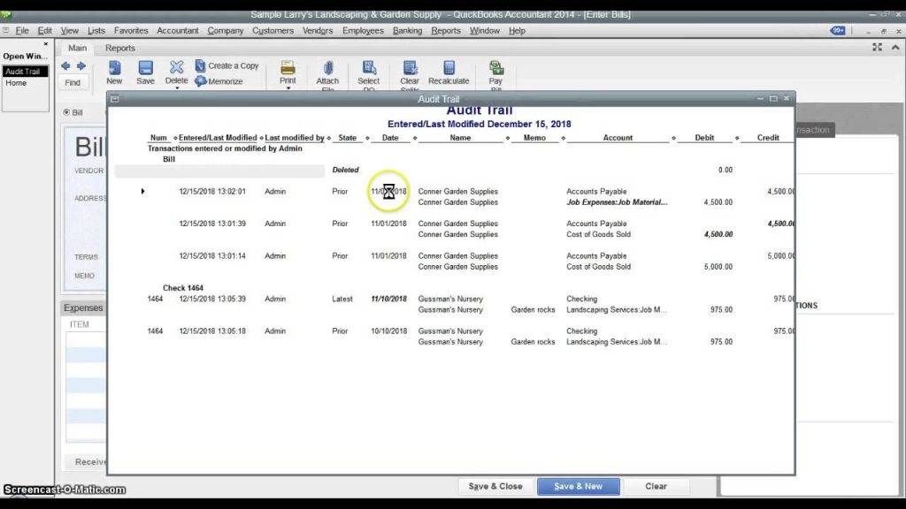This screenshot has width=906, height=509.
Task: Click the Pay Bill icon
Action: 495,68
